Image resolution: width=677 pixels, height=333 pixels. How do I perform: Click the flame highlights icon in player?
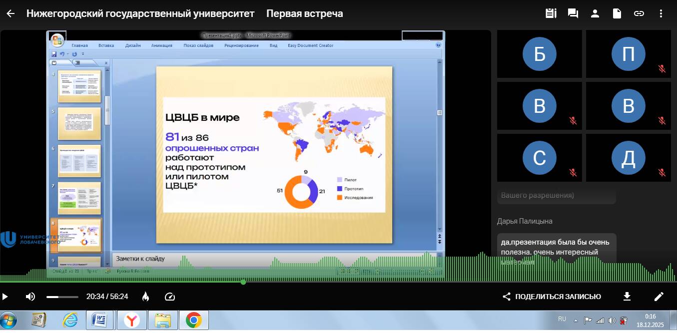click(x=145, y=297)
